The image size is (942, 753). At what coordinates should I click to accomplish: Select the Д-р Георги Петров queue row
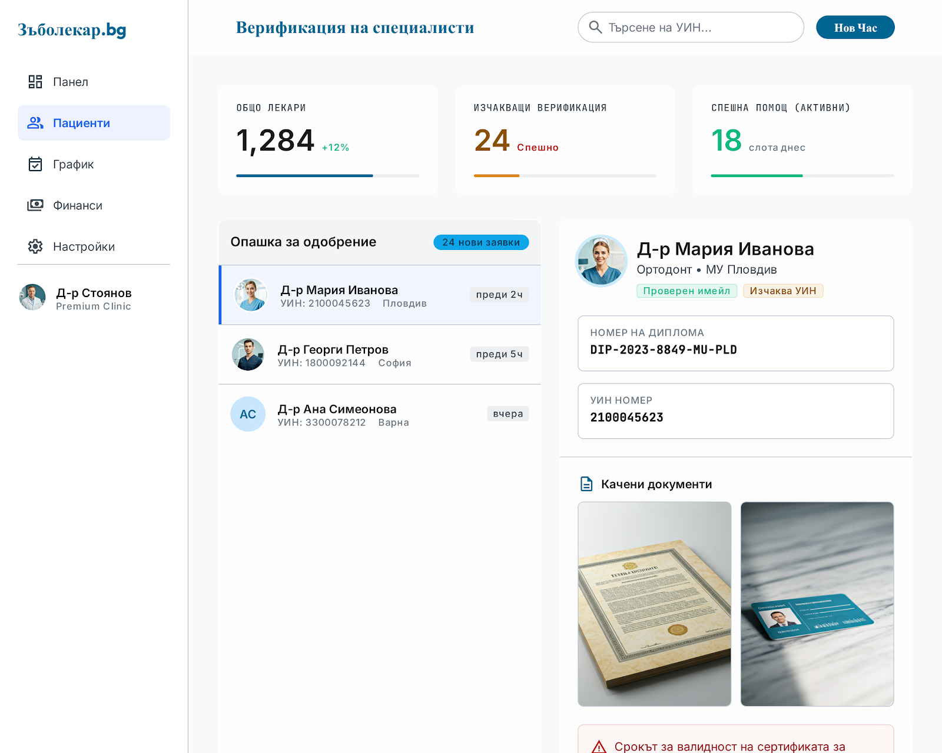tap(380, 355)
